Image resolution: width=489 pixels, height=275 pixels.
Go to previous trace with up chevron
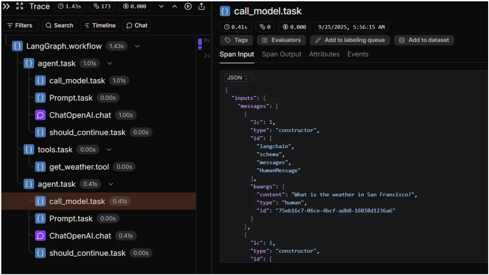click(x=174, y=6)
